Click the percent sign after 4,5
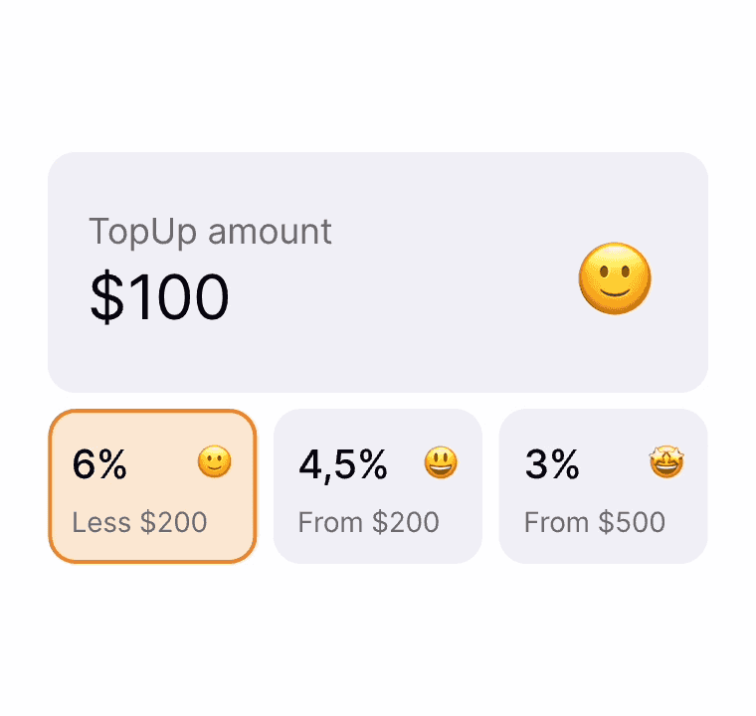756x716 pixels. 373,464
